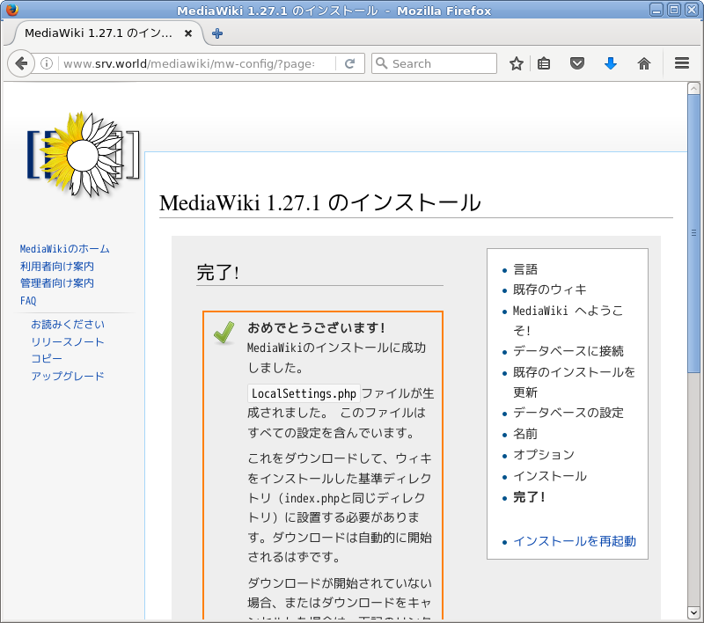Click インストールを再起動 link
The width and height of the screenshot is (704, 623).
pos(575,541)
